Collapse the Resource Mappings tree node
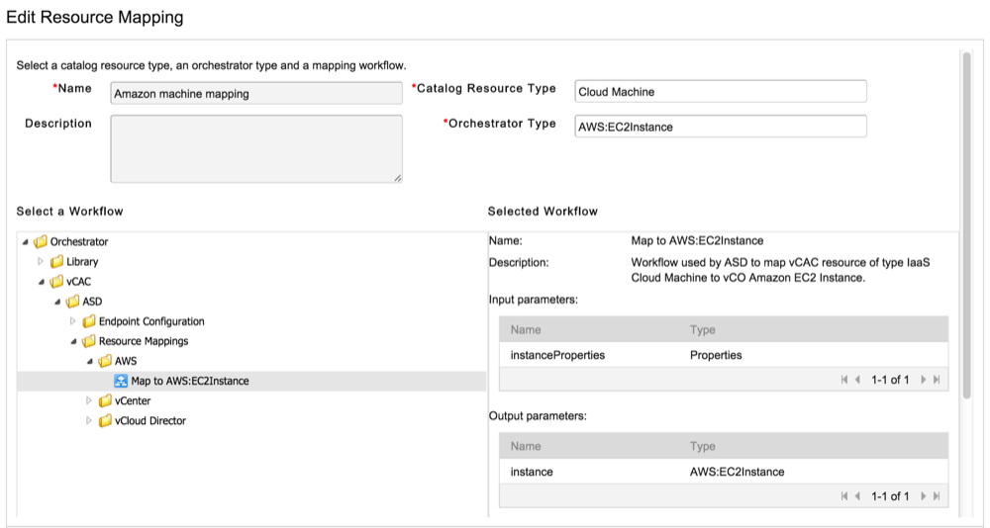 point(73,341)
